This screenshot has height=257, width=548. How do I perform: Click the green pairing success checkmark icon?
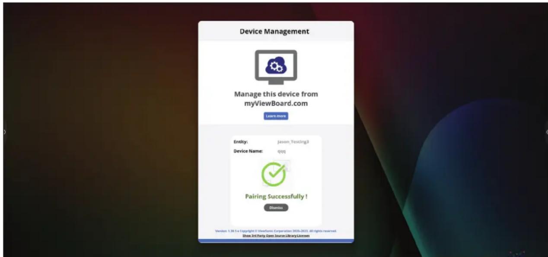click(274, 174)
